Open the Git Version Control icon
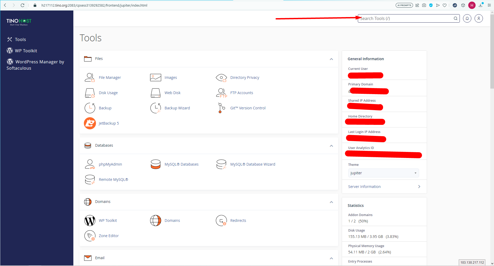This screenshot has height=266, width=494. pyautogui.click(x=221, y=108)
